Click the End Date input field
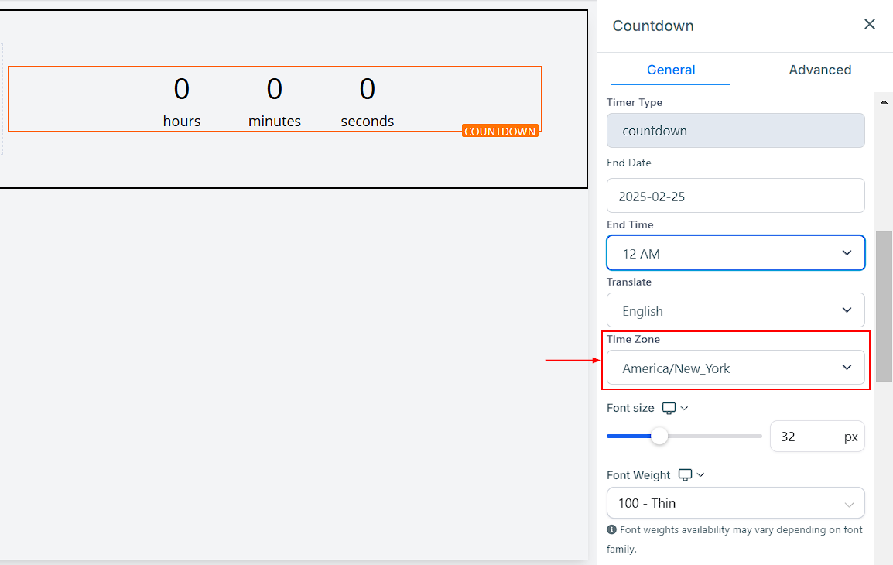The height and width of the screenshot is (565, 893). click(735, 196)
